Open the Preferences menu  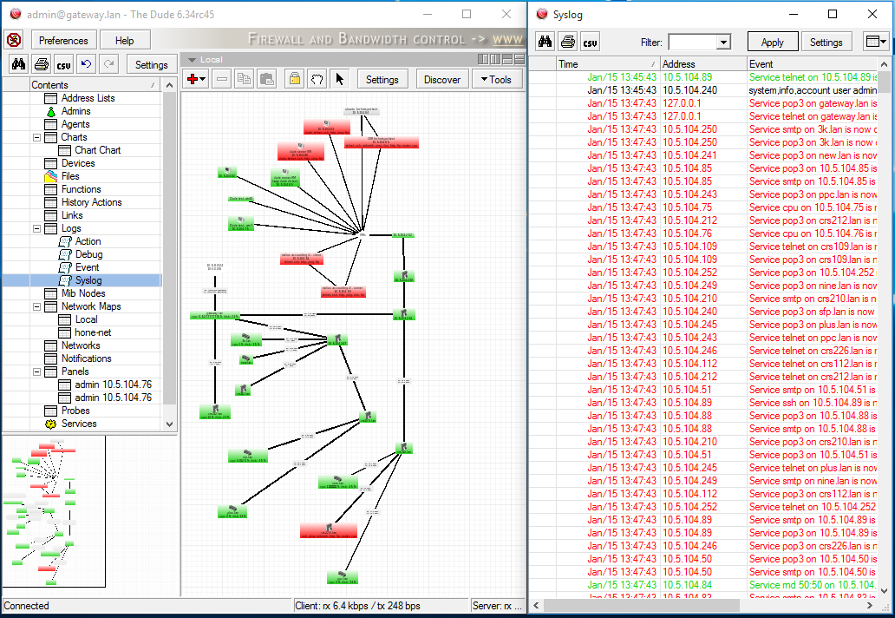pos(62,39)
